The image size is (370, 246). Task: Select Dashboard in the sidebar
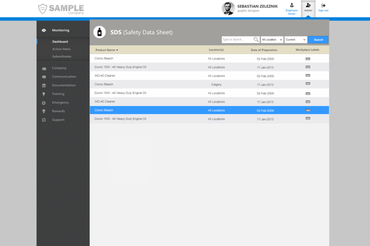click(x=60, y=42)
